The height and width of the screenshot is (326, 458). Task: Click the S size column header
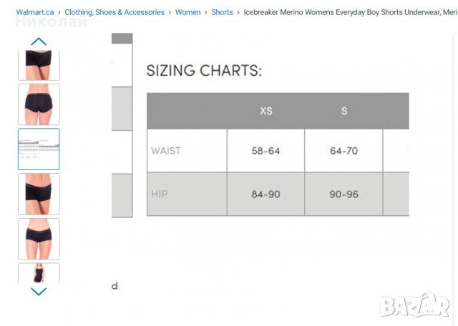[344, 111]
